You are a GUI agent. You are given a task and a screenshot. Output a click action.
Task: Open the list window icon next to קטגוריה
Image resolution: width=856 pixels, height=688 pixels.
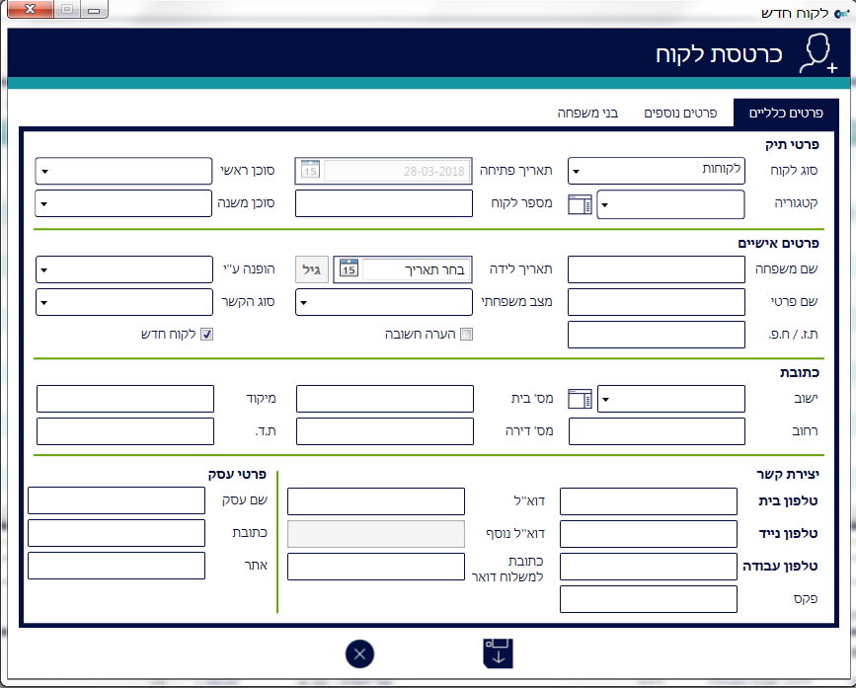pyautogui.click(x=580, y=205)
